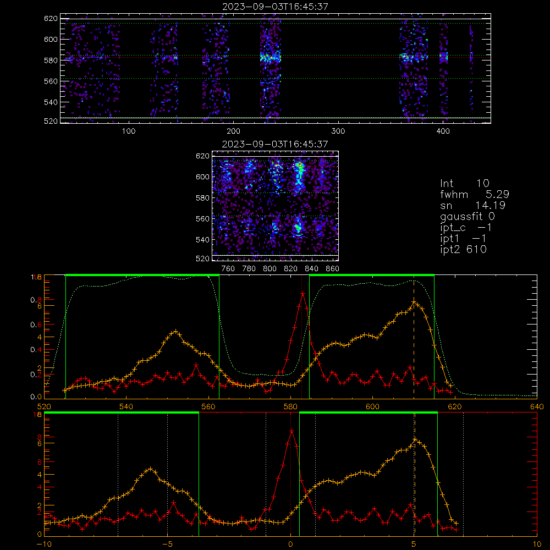The width and height of the screenshot is (550, 550).
Task: Click x-axis label '300' under top spectrogram
Action: 338,131
